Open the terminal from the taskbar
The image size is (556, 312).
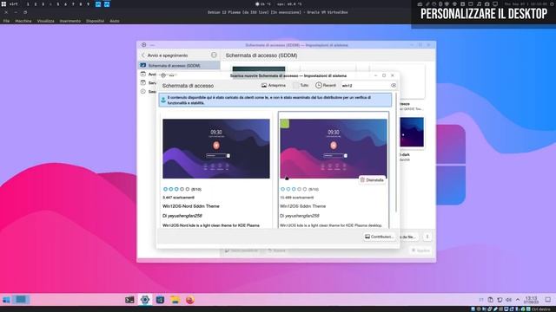[129, 300]
